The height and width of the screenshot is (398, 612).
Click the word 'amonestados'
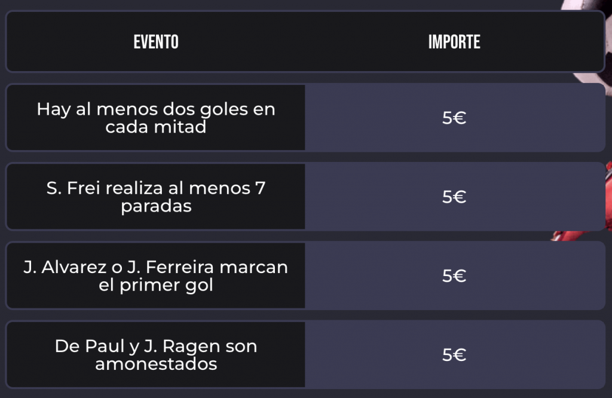click(156, 364)
